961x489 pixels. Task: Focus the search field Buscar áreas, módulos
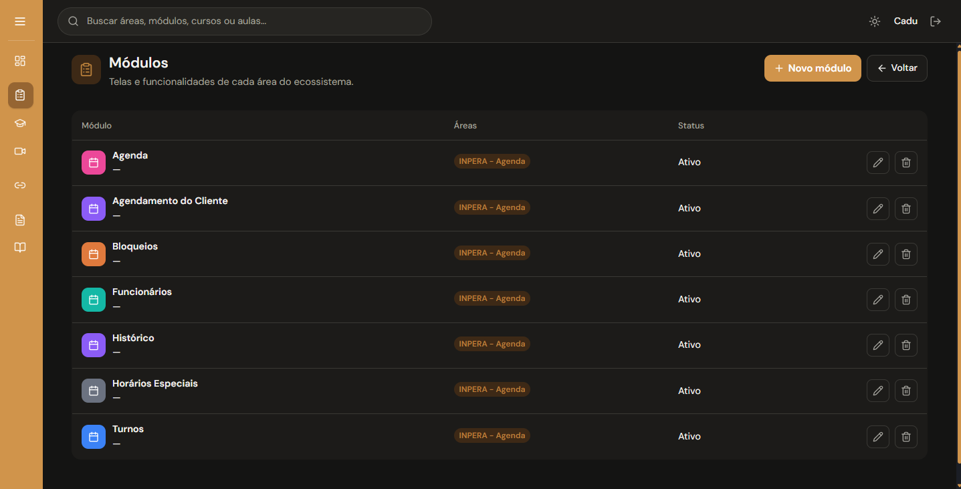245,21
